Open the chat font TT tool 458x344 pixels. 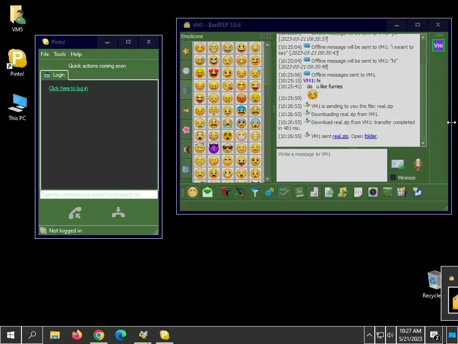click(x=225, y=192)
